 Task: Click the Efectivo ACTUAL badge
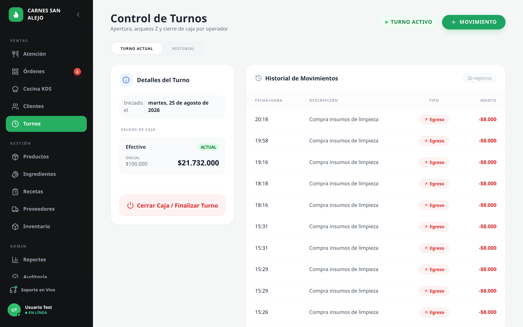point(208,147)
